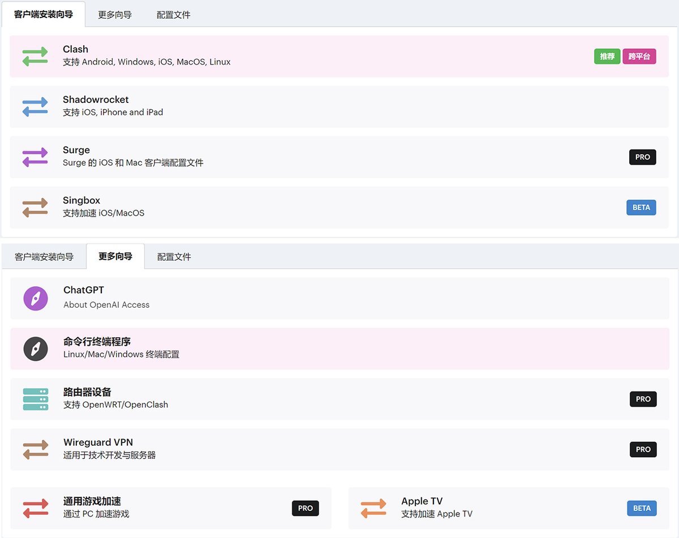679x538 pixels.
Task: Click the green arrows icon beside Clash
Action: click(35, 56)
